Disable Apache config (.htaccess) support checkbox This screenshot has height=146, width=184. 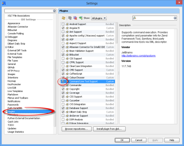pos(63,36)
